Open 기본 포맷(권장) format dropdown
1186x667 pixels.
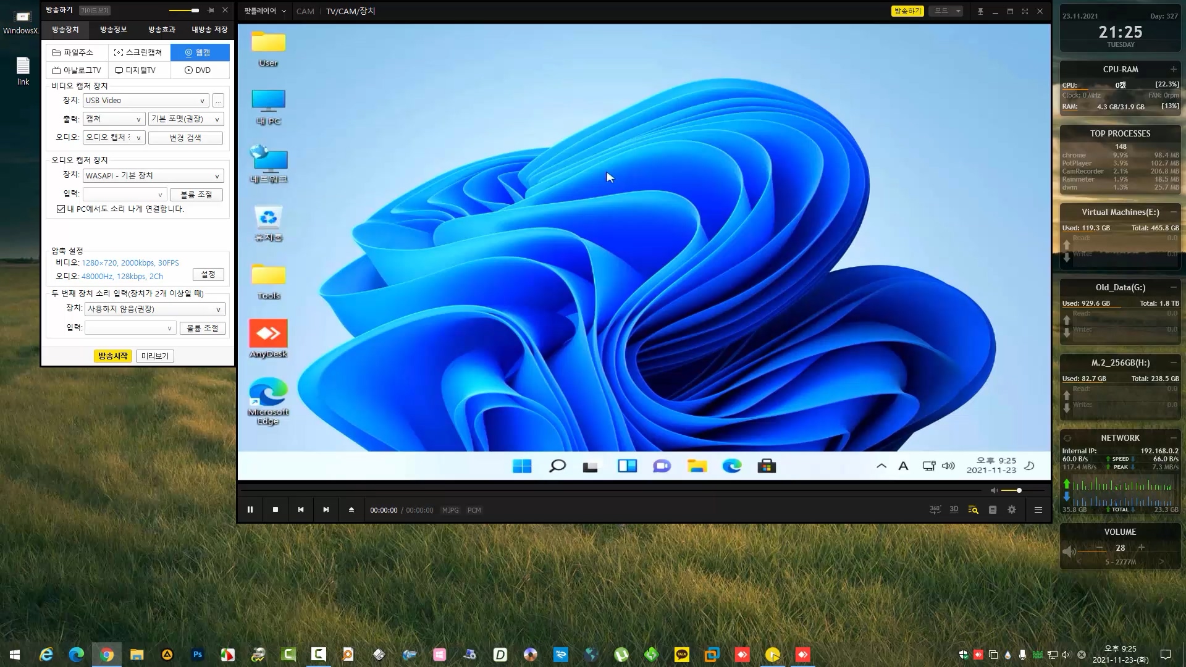(x=186, y=119)
